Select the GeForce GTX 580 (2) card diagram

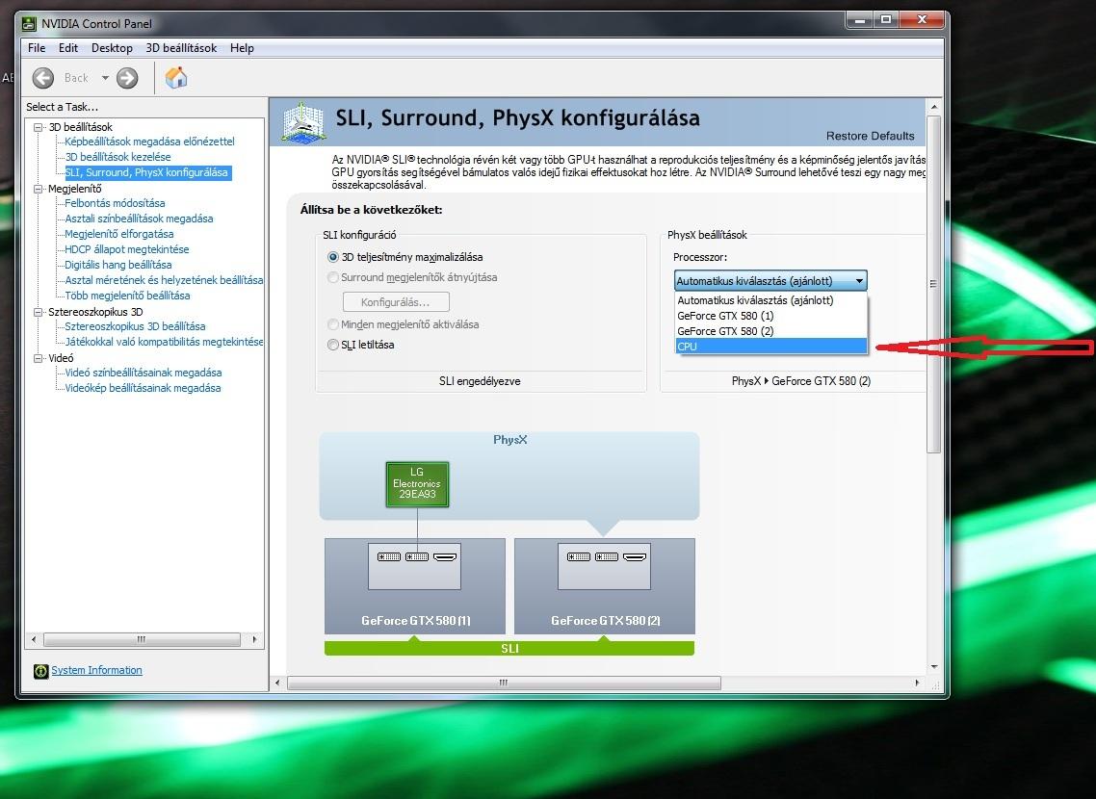[605, 586]
